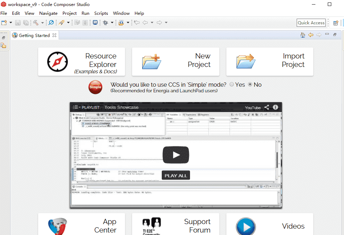Click the grayed list document toolbar icon
344x235 pixels.
pos(85,23)
